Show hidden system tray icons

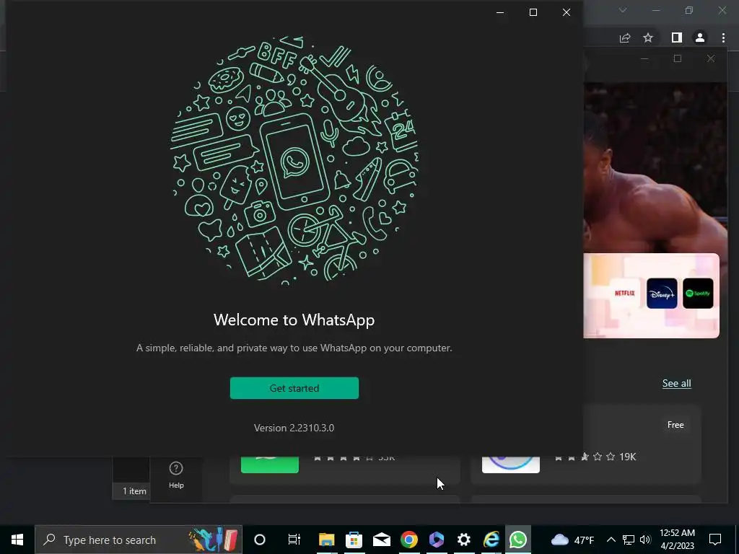click(611, 540)
